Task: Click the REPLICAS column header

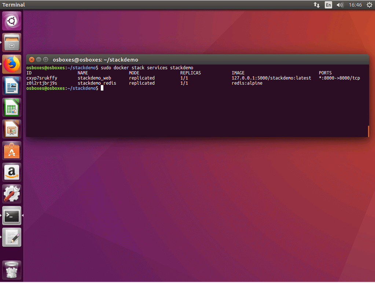Action: pyautogui.click(x=191, y=73)
